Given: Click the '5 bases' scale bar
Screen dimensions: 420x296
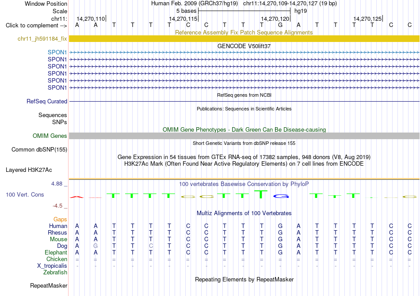Looking at the screenshot, I should pos(244,11).
